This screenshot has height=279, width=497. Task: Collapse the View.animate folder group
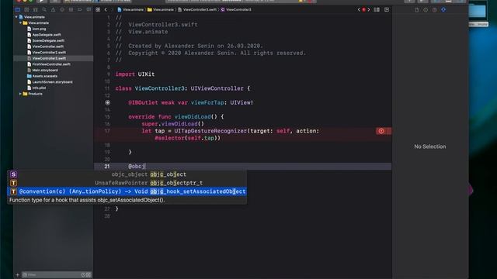pyautogui.click(x=21, y=22)
